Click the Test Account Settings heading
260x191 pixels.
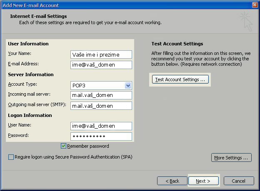click(177, 44)
